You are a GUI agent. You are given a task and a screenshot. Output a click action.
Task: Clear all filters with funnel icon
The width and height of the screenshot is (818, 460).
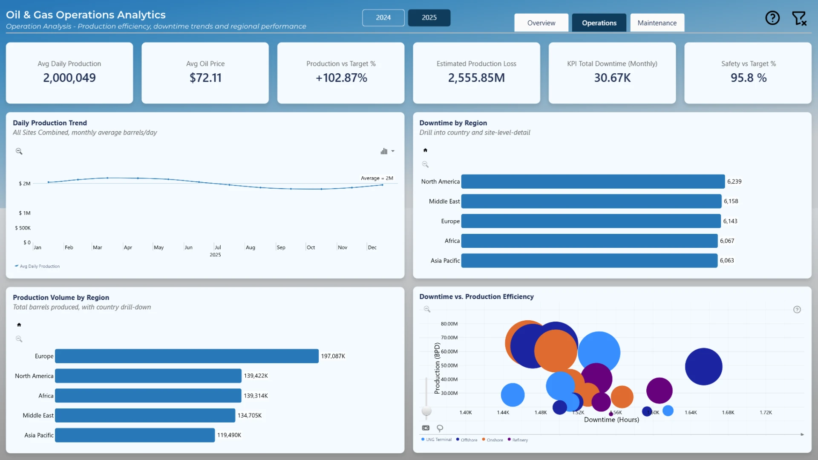[x=799, y=18]
